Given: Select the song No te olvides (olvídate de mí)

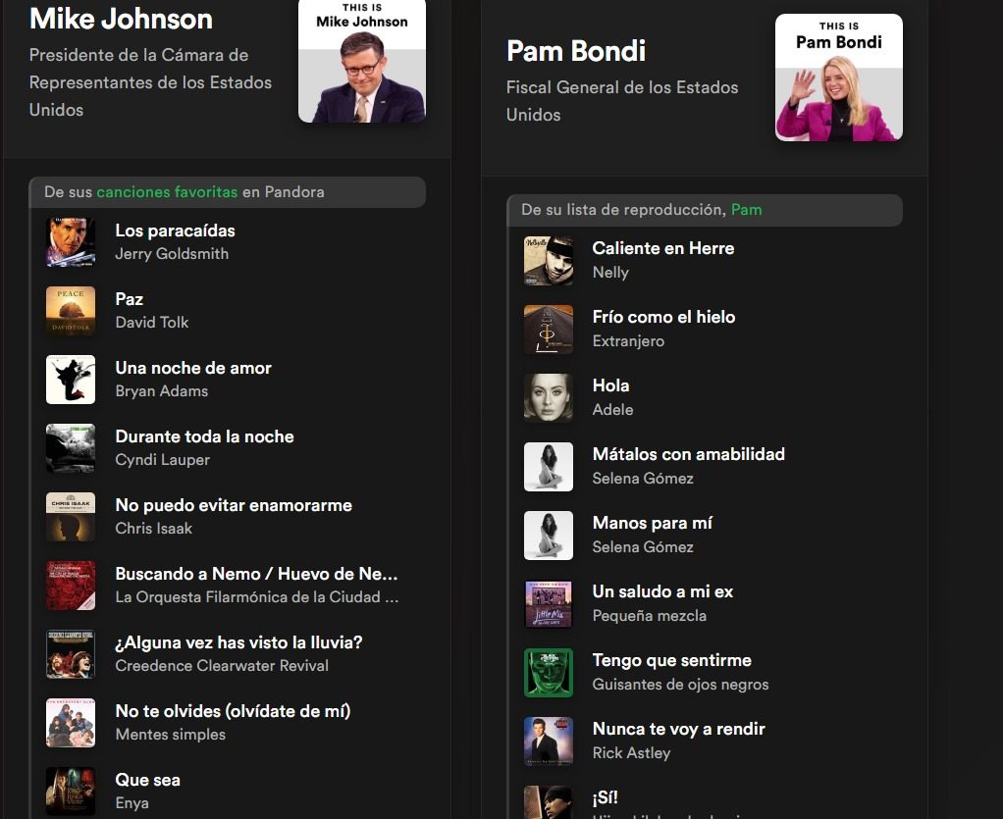Looking at the screenshot, I should [233, 711].
